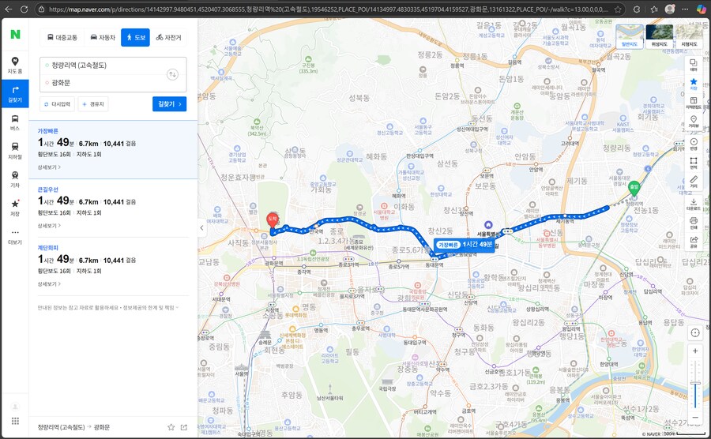This screenshot has height=439, width=711.
Task: Open the 버스 sidebar section
Action: 15,122
